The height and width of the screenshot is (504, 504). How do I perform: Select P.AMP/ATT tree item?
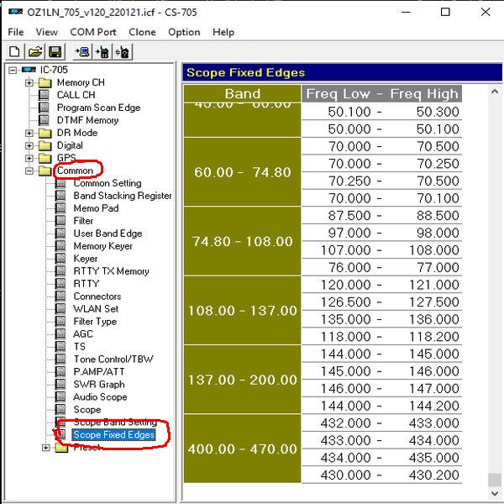coord(99,371)
